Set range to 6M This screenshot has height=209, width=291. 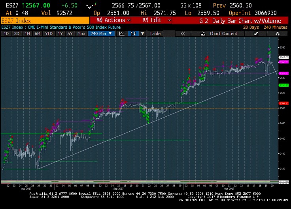38,34
